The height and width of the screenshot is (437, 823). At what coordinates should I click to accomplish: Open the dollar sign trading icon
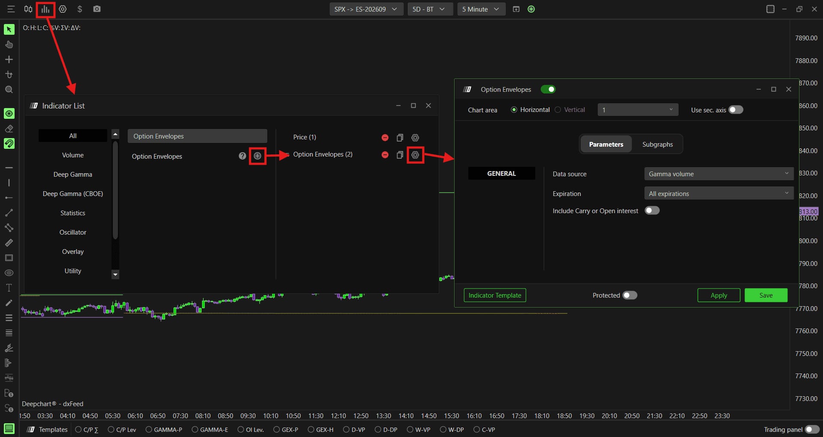click(80, 9)
